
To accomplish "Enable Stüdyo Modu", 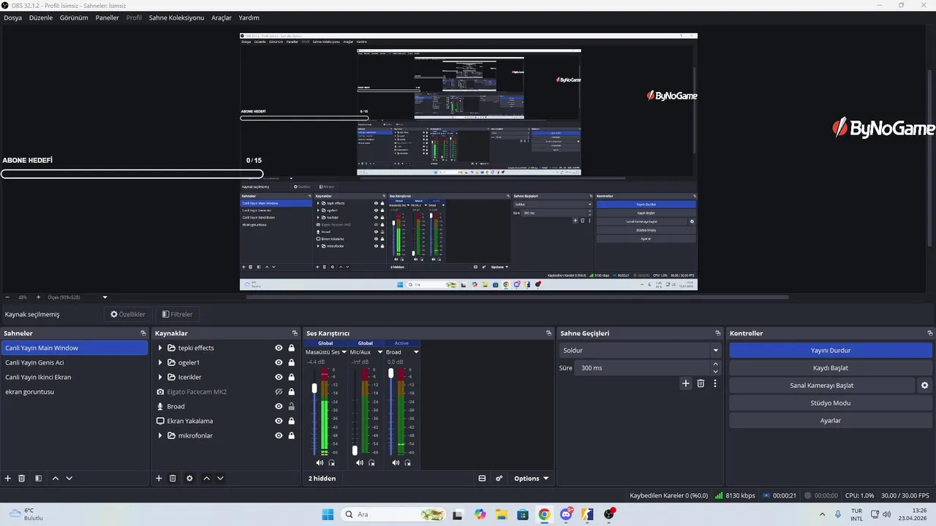I will pos(831,403).
